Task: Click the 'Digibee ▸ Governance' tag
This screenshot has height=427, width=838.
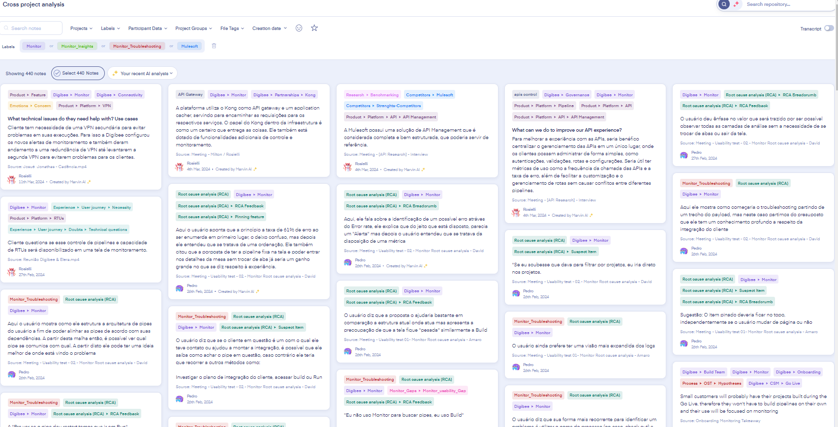Action: coord(566,95)
